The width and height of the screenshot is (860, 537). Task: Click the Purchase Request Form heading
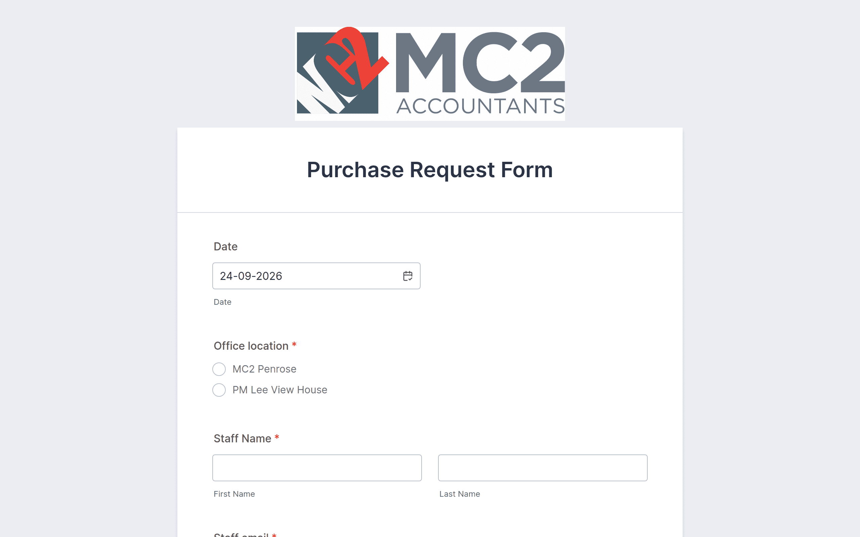click(430, 170)
